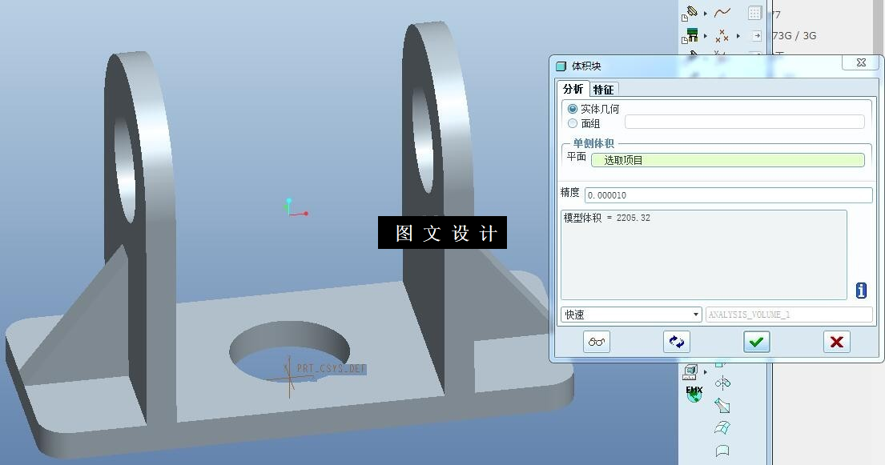Select the surface merge icon
The image size is (885, 465).
(x=722, y=427)
